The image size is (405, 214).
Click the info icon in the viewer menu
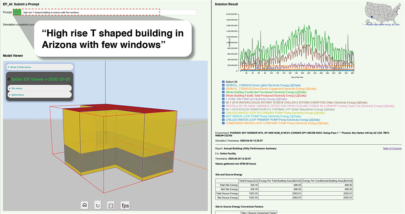click(70, 84)
